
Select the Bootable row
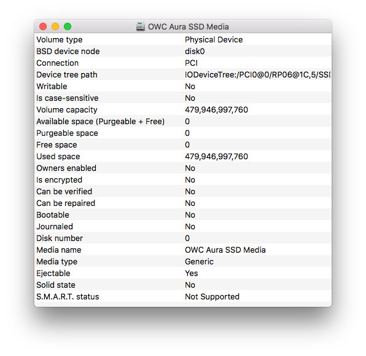coord(183,215)
